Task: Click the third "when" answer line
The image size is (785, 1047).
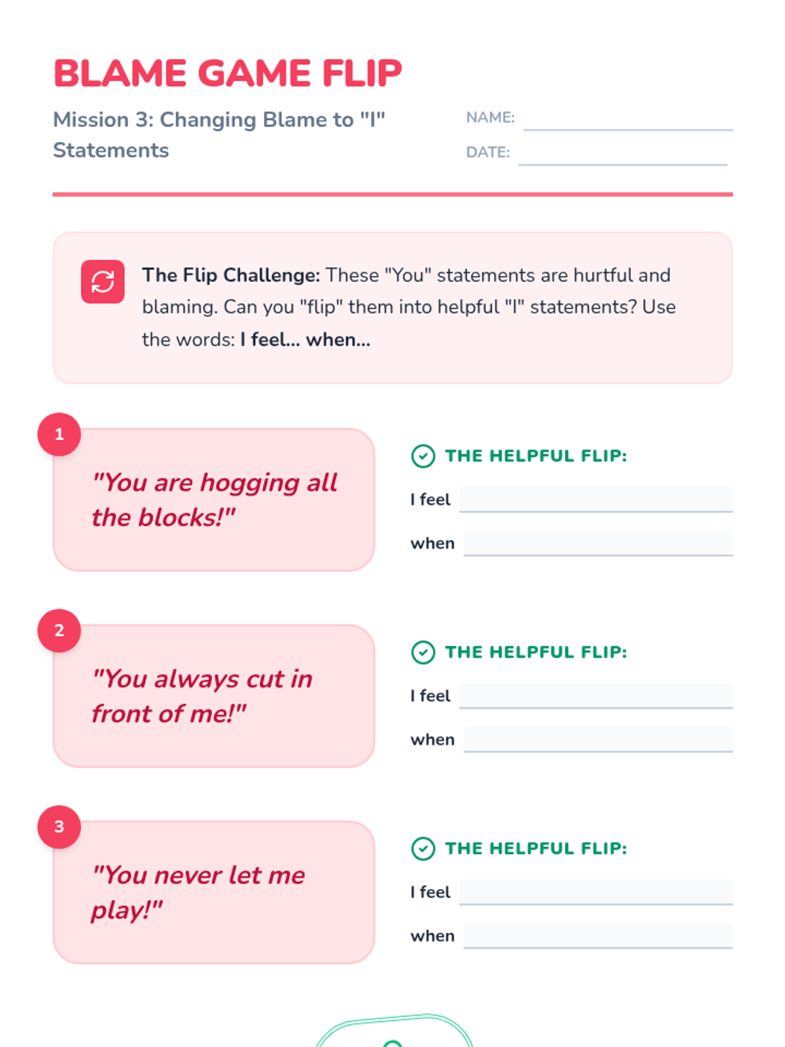Action: click(x=598, y=936)
